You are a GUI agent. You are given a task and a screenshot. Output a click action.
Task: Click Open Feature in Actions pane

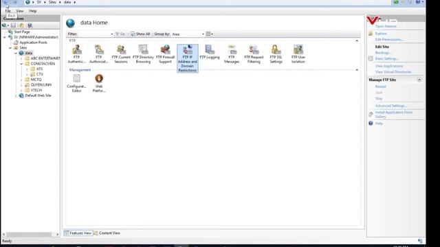pyautogui.click(x=386, y=26)
